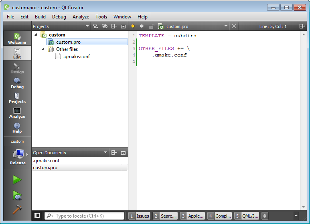The width and height of the screenshot is (310, 224).
Task: Maximize the Qt Creator window
Action: (286, 8)
